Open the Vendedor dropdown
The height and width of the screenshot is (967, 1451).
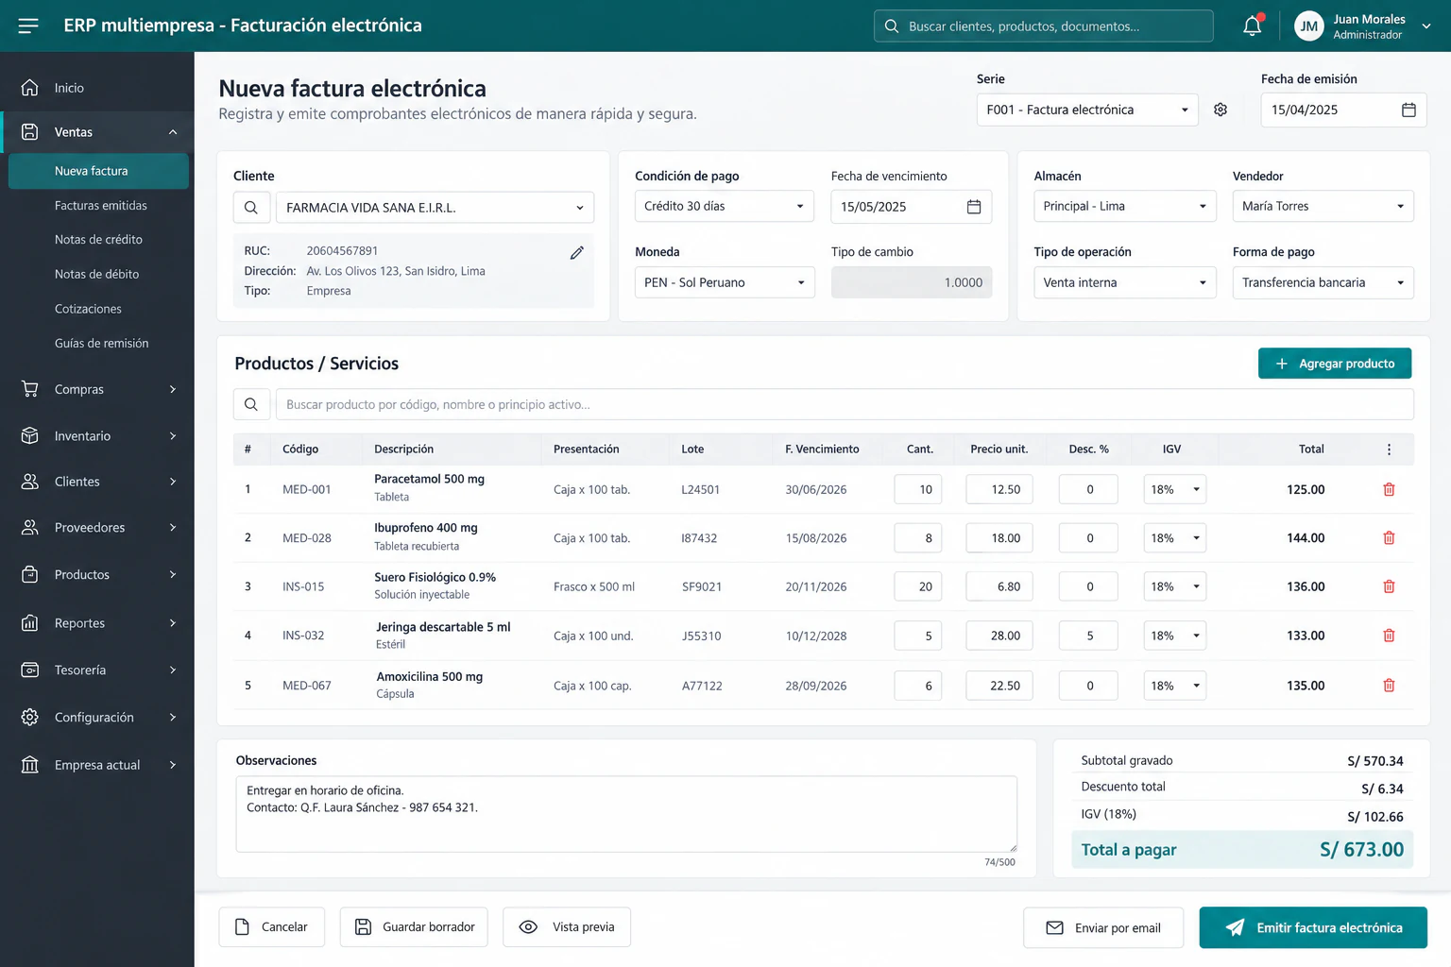tap(1323, 206)
